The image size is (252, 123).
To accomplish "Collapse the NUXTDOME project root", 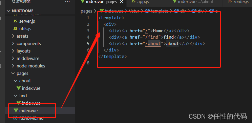I will click(8, 11).
